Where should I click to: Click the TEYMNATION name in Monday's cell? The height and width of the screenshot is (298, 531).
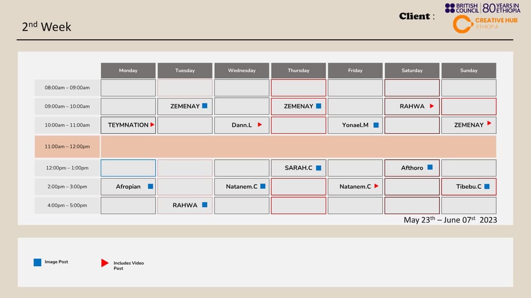coord(128,125)
